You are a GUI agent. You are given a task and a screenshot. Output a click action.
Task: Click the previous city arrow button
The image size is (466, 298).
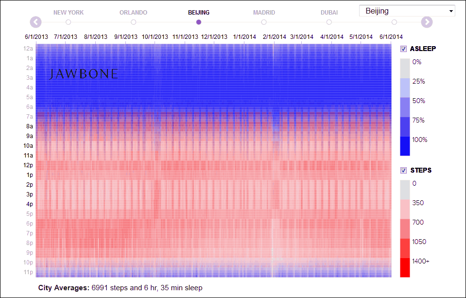tap(35, 22)
